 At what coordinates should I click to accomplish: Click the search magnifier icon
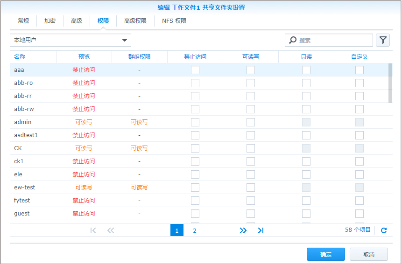click(x=293, y=40)
